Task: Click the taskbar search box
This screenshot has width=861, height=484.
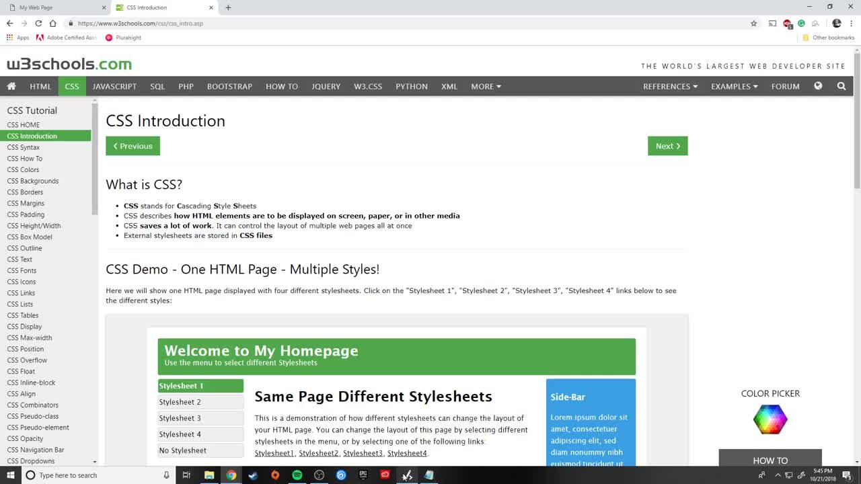Action: tap(98, 475)
